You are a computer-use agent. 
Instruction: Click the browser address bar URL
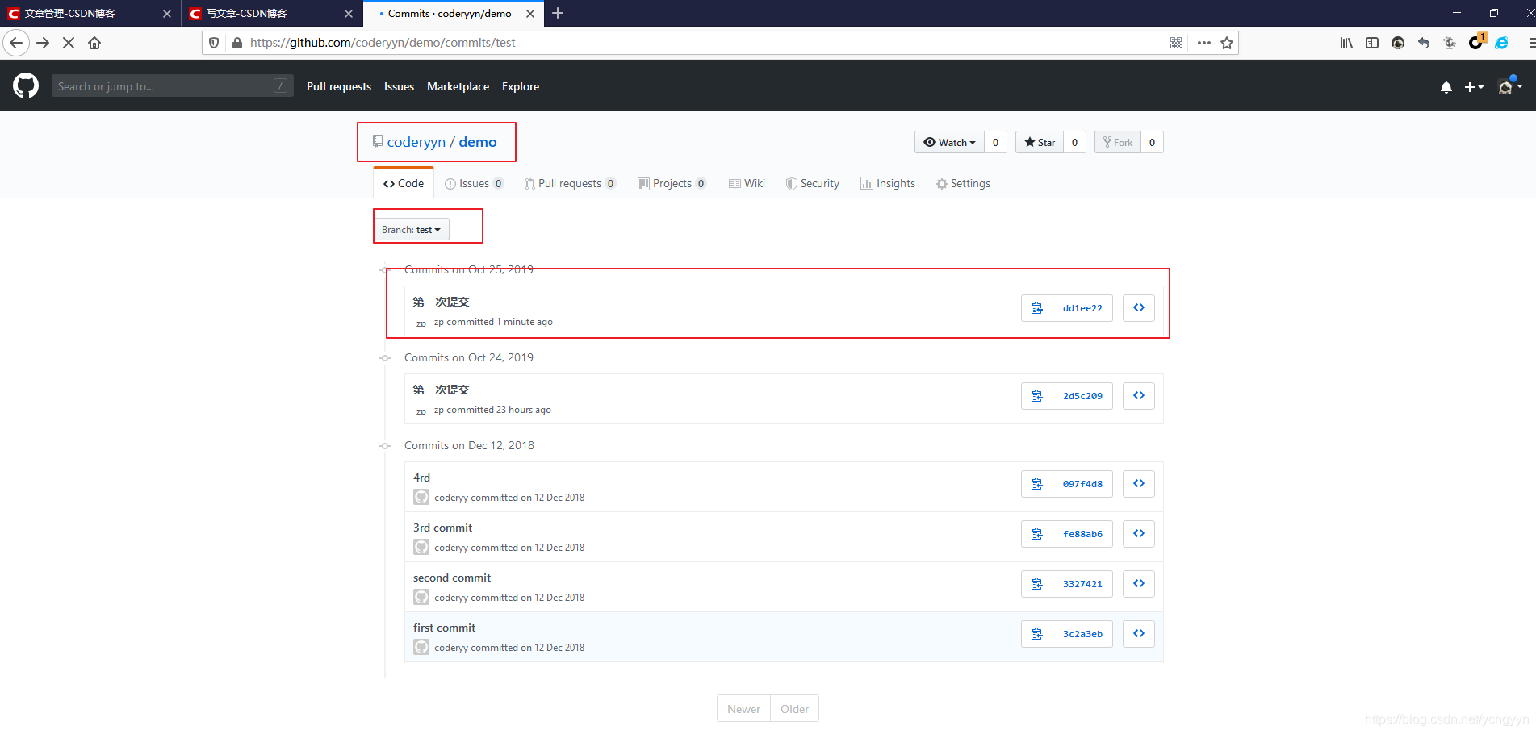[x=383, y=43]
